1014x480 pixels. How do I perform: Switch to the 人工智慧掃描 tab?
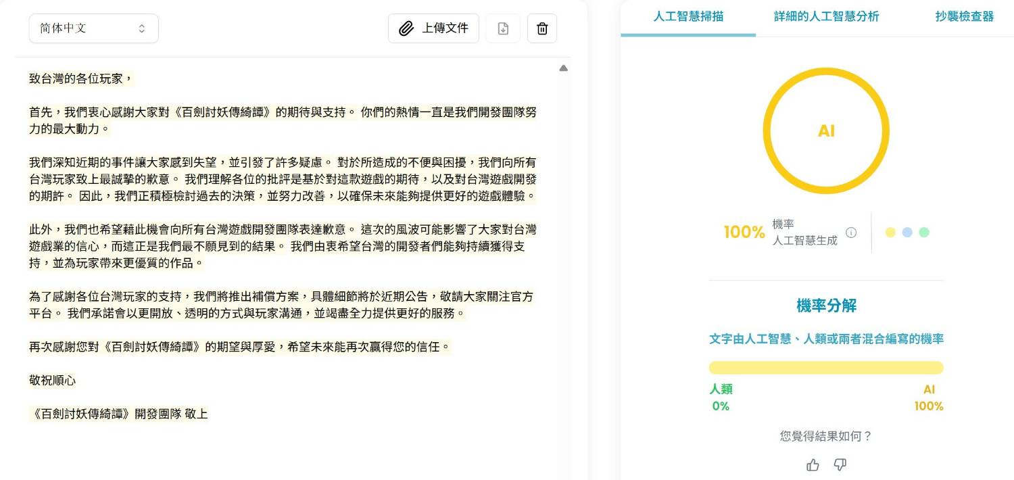[x=688, y=17]
